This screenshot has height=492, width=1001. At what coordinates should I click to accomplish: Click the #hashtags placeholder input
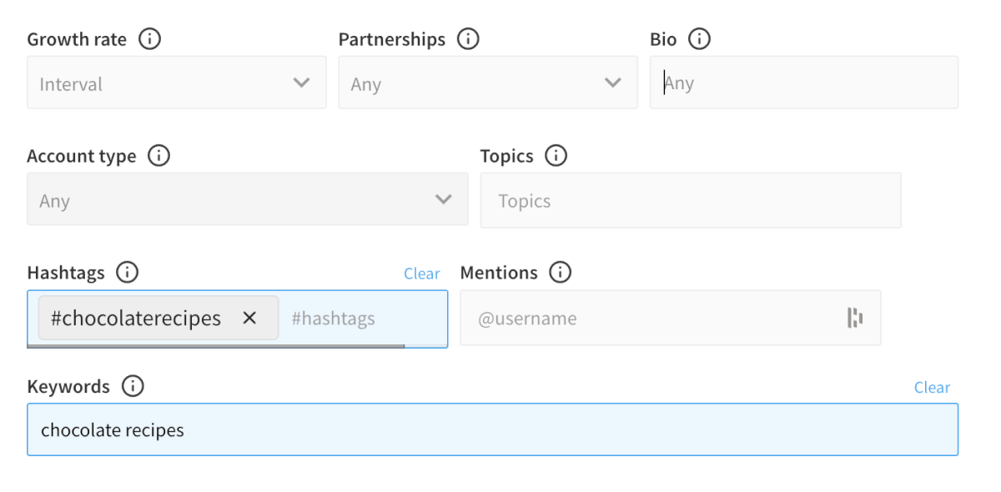pos(359,318)
